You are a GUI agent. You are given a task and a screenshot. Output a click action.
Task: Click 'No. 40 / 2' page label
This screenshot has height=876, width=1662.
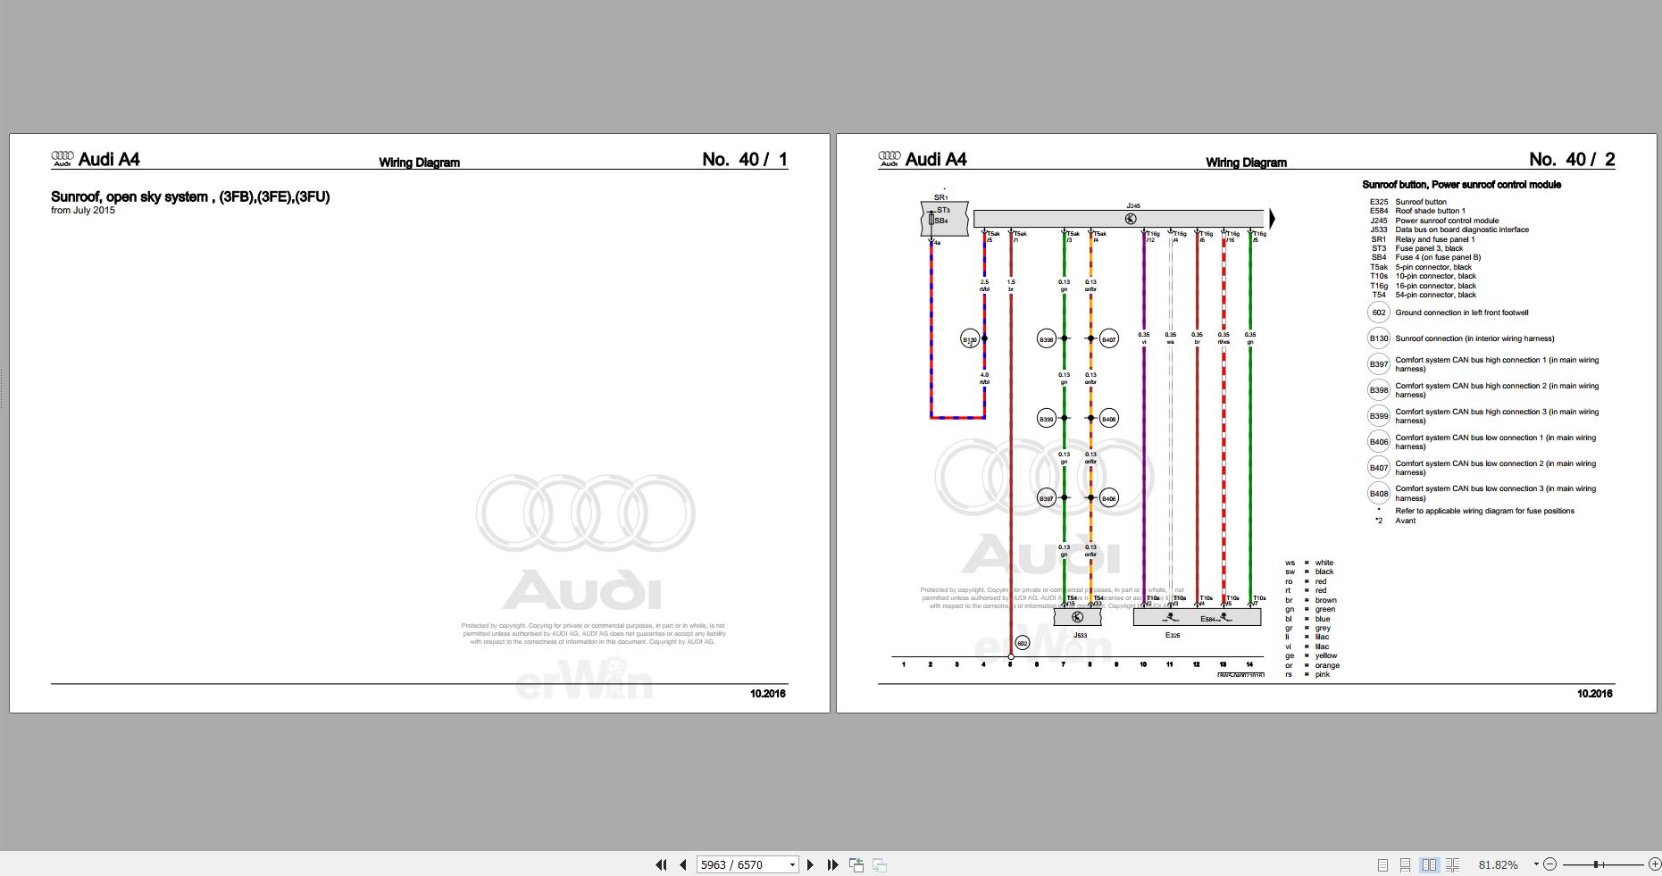click(x=1572, y=160)
